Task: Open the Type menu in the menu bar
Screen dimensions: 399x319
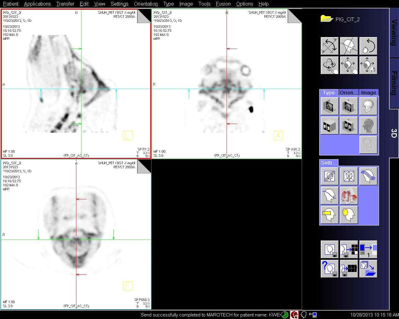Action: tap(168, 4)
